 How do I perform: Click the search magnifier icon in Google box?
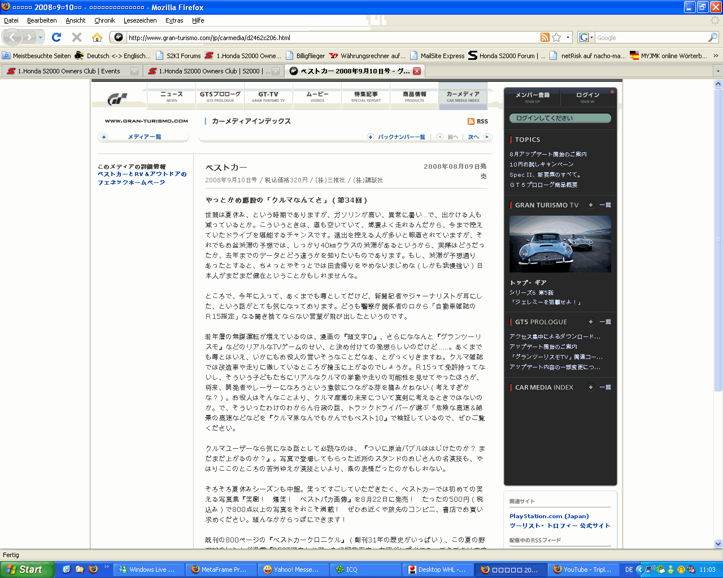point(713,37)
